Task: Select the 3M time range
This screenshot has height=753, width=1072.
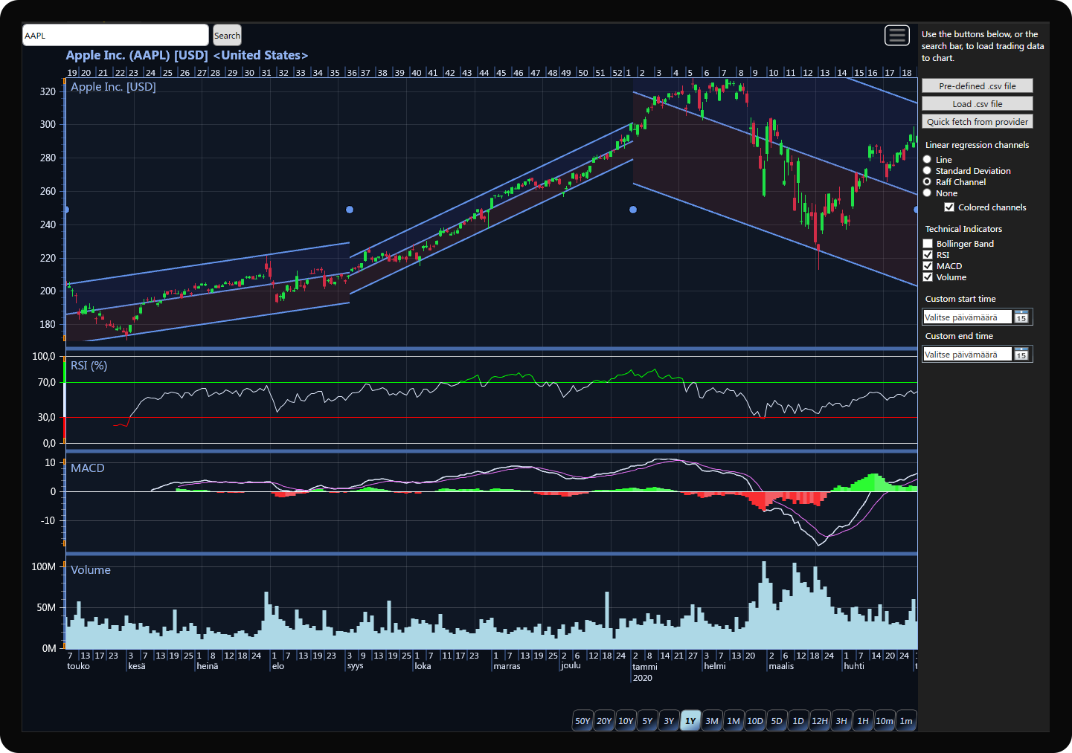Action: tap(712, 720)
